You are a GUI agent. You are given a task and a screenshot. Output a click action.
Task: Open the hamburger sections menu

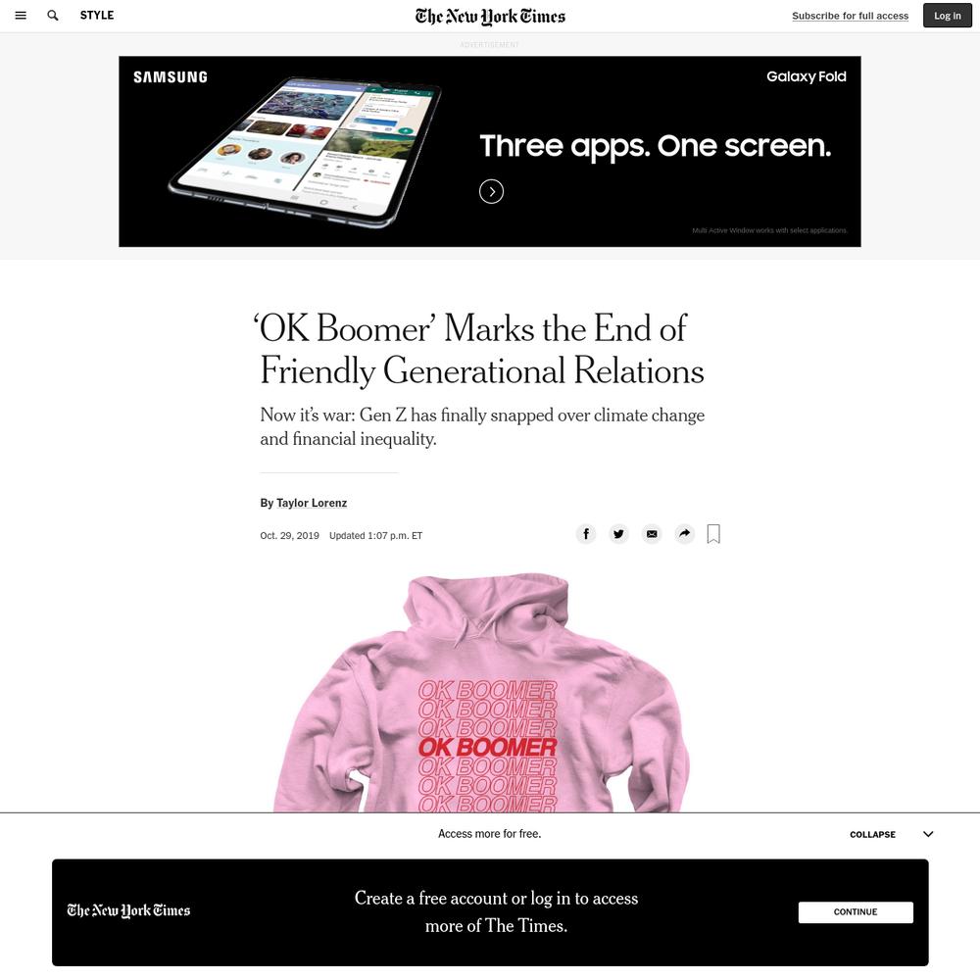click(21, 16)
